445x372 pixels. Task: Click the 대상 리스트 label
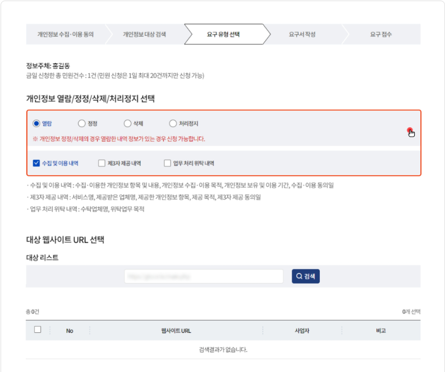pyautogui.click(x=42, y=258)
